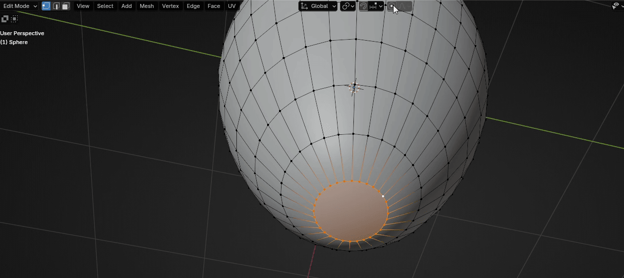Screen dimensions: 624x278
Task: Open the UV menu
Action: pyautogui.click(x=231, y=6)
